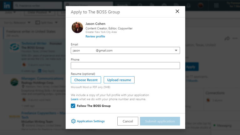Cancel the job application
Image resolution: width=240 pixels, height=135 pixels.
pos(128,121)
